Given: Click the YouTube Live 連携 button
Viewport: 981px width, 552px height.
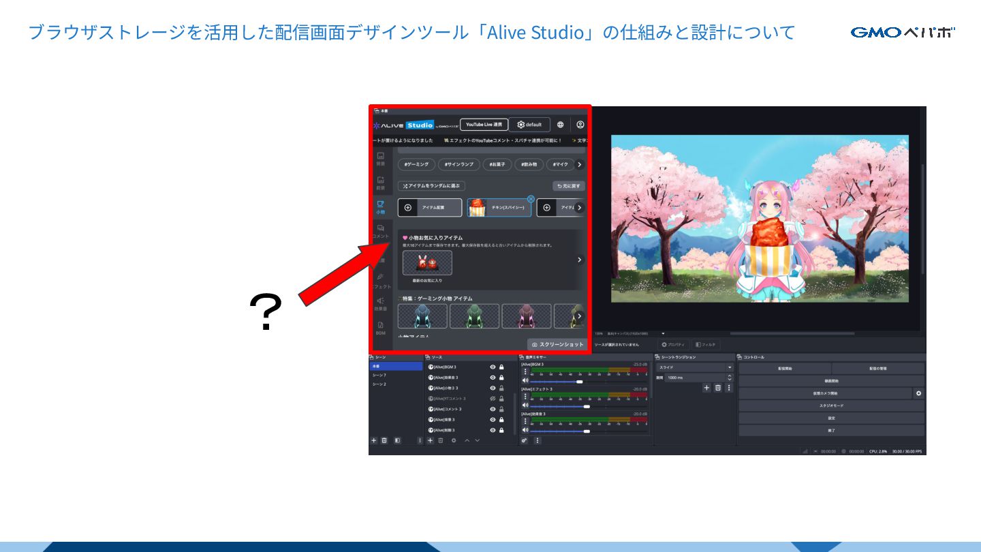Looking at the screenshot, I should (x=484, y=125).
